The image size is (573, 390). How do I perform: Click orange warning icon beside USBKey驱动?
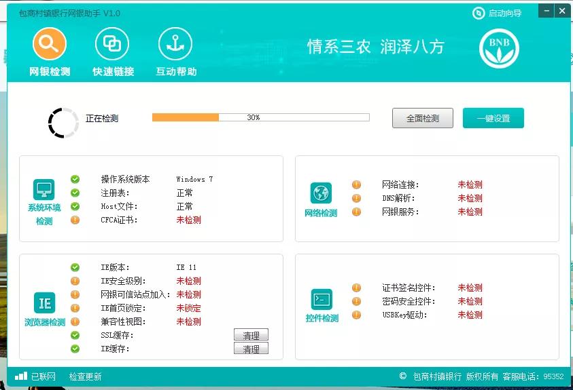click(356, 315)
